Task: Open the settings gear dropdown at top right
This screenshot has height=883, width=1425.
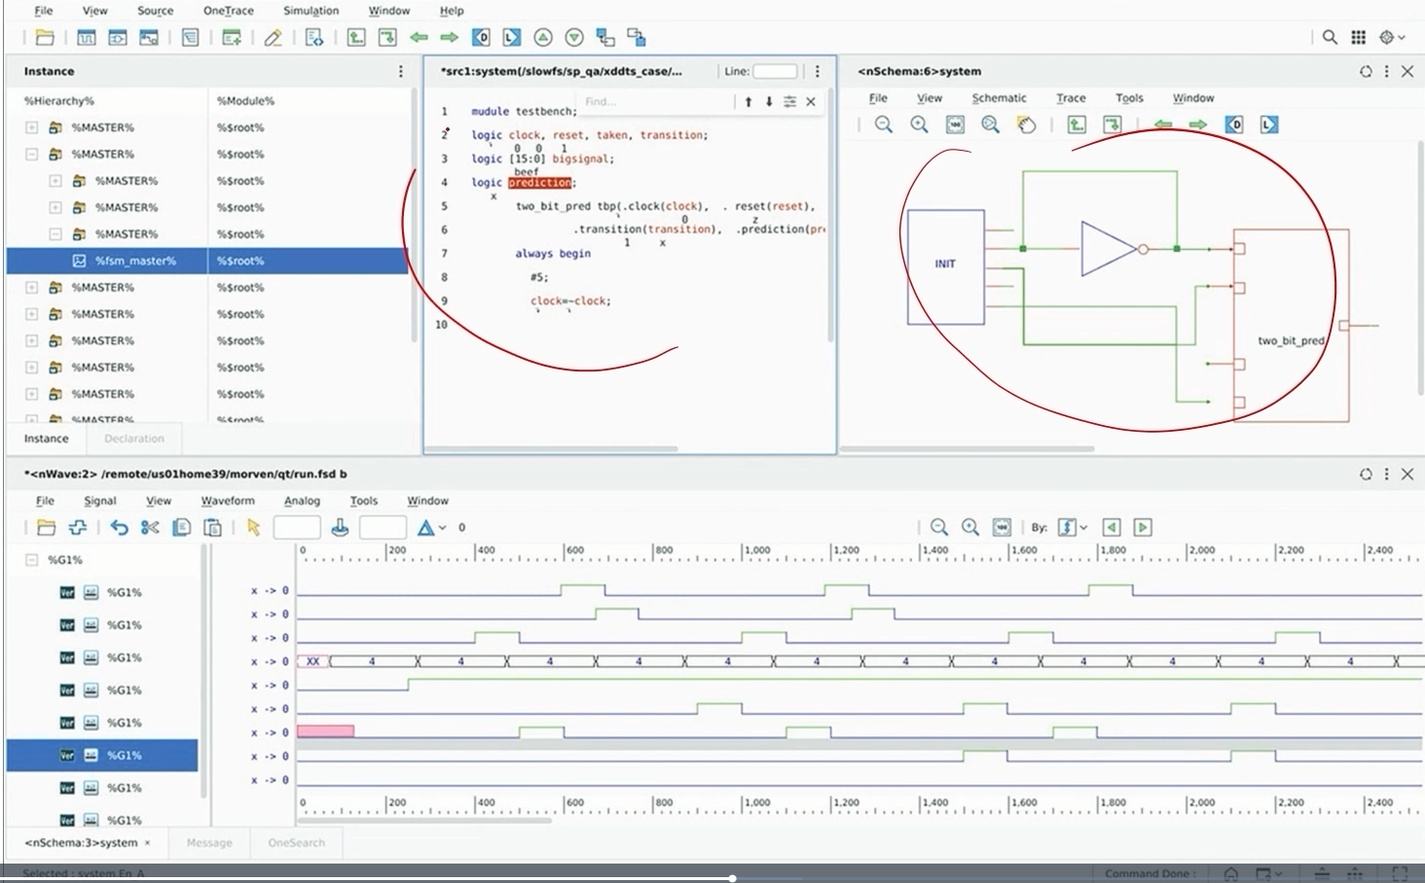Action: click(1392, 37)
